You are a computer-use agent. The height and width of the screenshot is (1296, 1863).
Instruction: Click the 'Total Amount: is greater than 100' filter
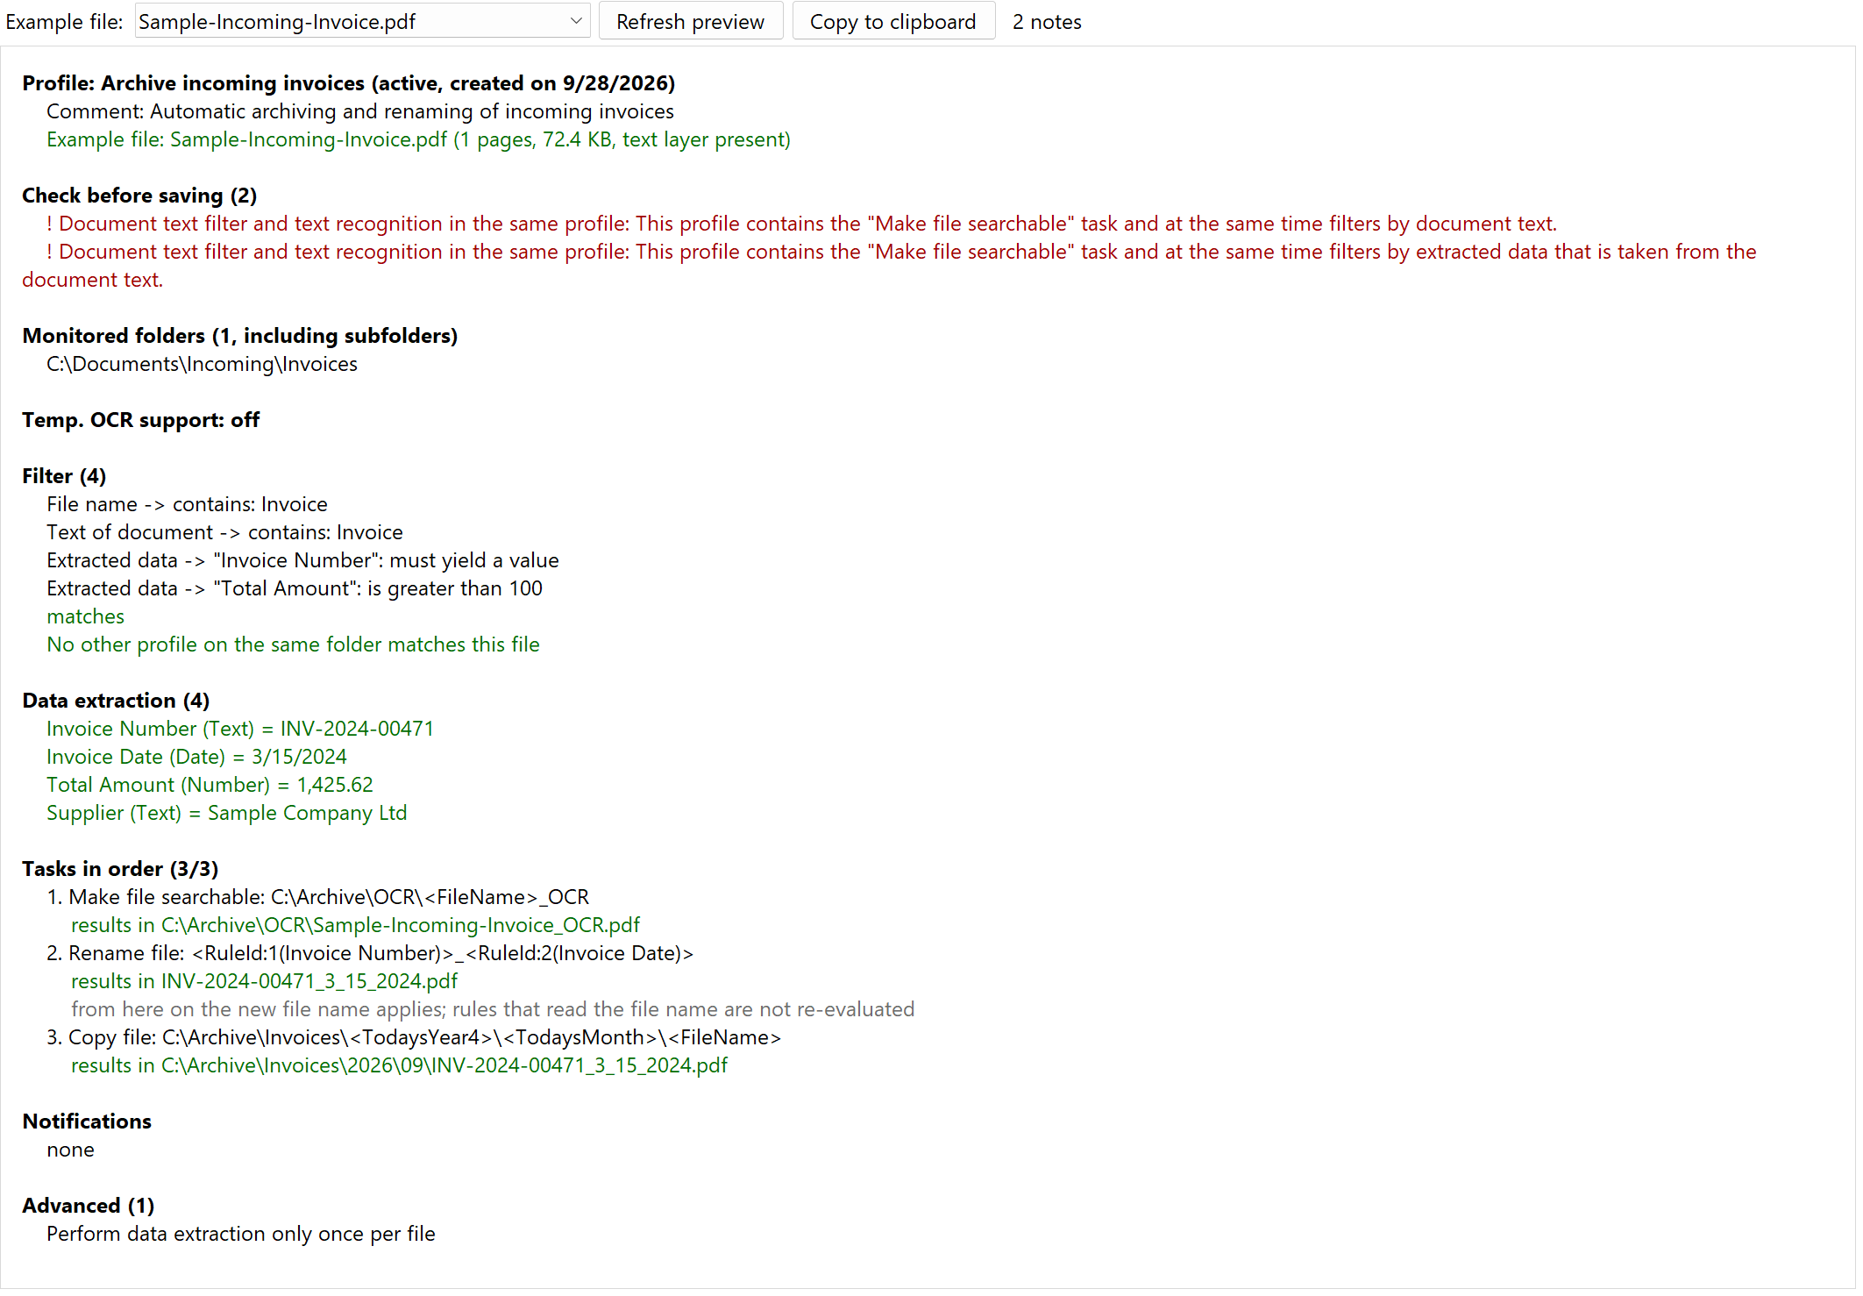[x=295, y=588]
